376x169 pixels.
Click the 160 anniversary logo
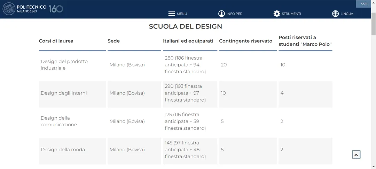(56, 9)
